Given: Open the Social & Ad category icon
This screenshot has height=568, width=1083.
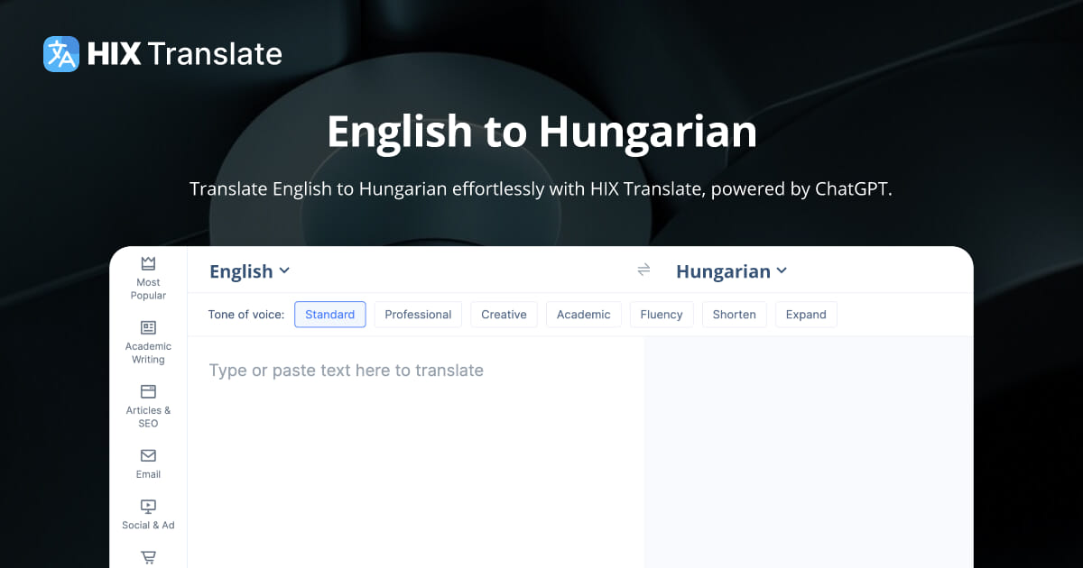Looking at the screenshot, I should coord(147,506).
